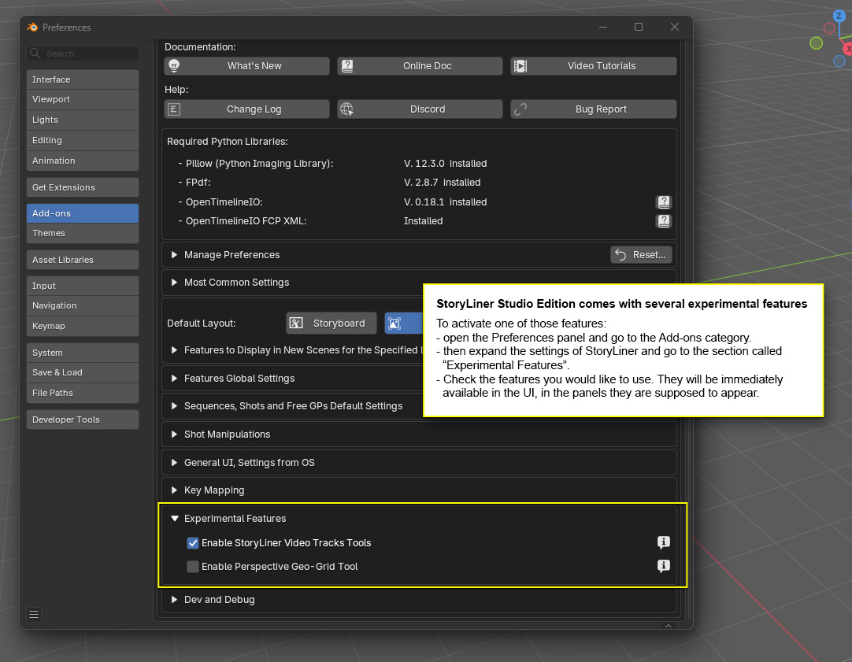852x662 pixels.
Task: Open Get Extensions category
Action: pos(83,187)
